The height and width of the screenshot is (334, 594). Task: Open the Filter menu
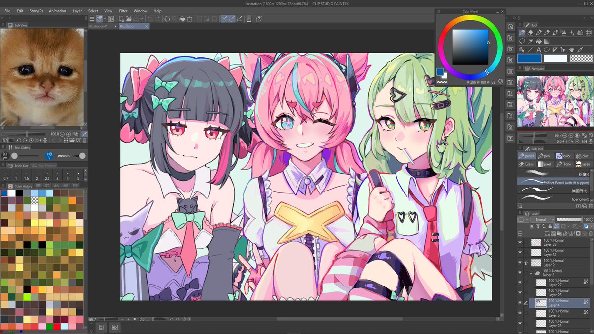tap(123, 10)
